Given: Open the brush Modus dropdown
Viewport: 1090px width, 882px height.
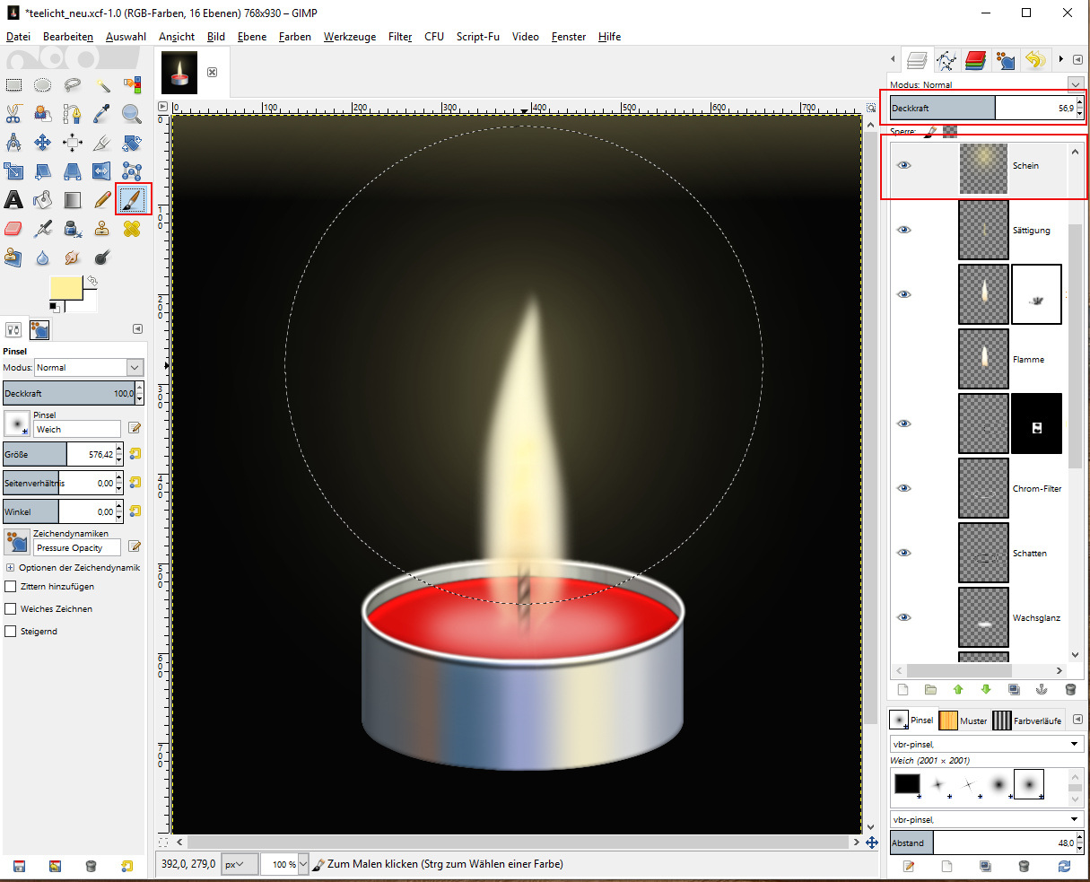Looking at the screenshot, I should pyautogui.click(x=88, y=368).
